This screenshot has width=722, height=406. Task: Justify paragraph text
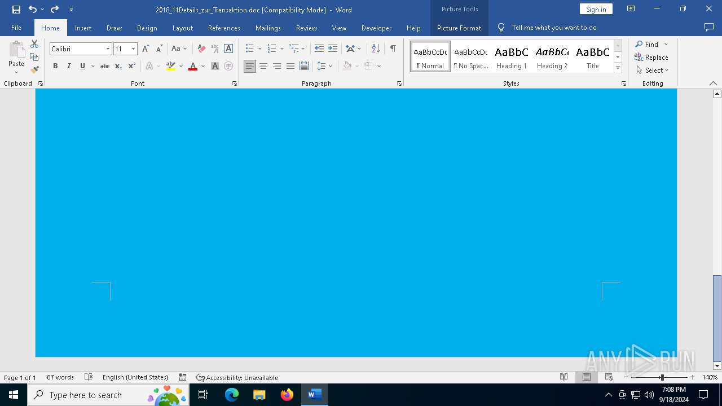pos(290,66)
